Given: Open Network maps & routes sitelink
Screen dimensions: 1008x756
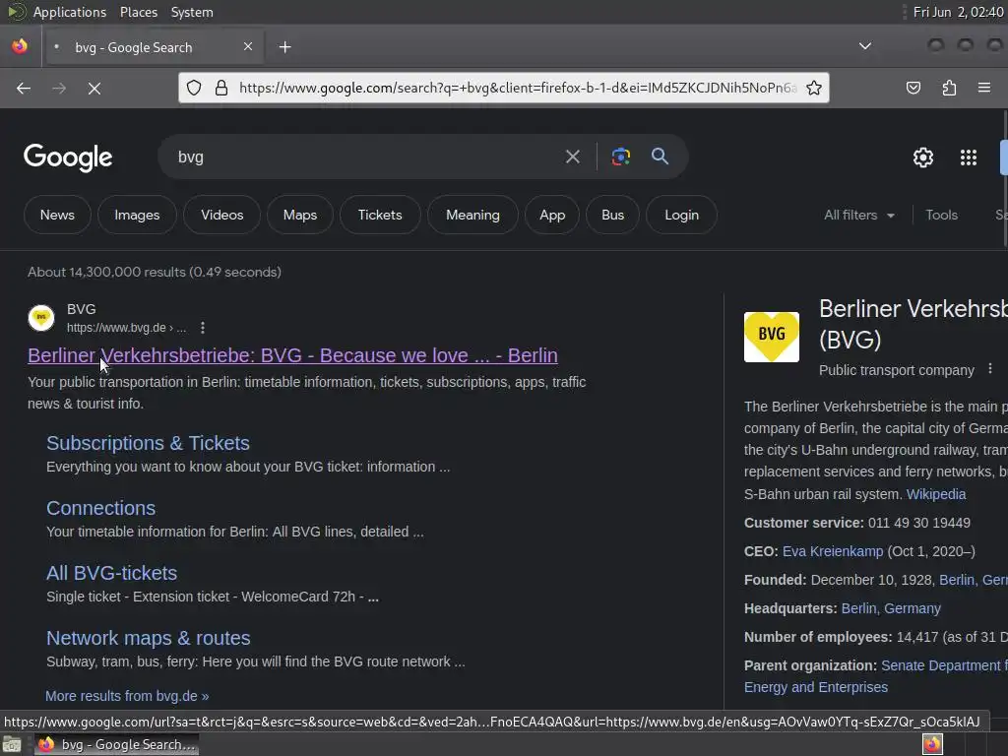Looking at the screenshot, I should coord(149,638).
